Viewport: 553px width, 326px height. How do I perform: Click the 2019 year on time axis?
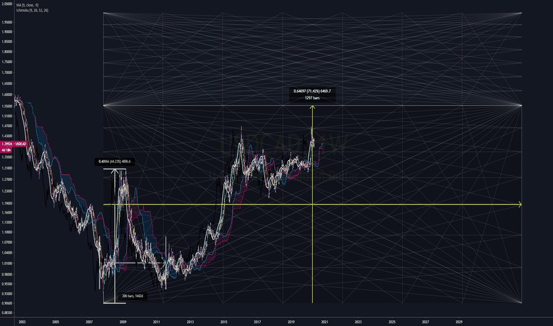click(291, 322)
